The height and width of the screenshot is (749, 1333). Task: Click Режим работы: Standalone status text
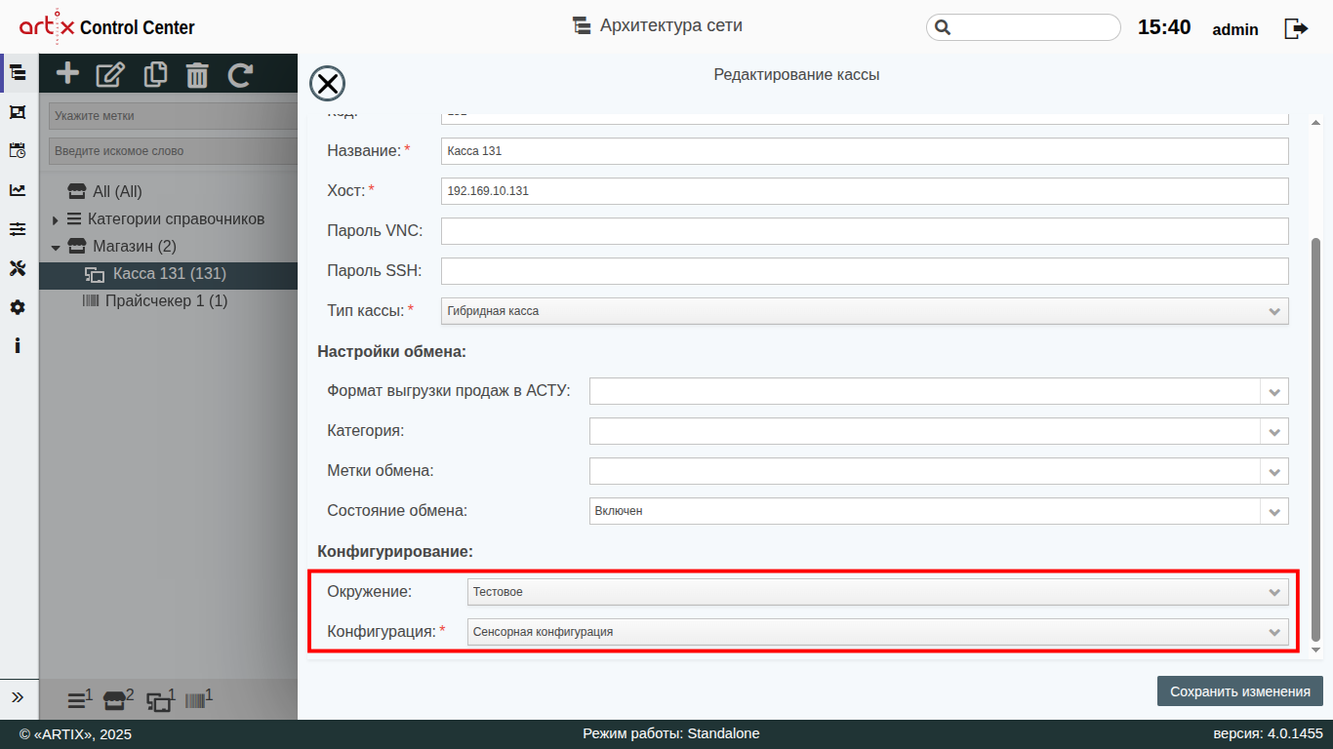[x=671, y=733]
